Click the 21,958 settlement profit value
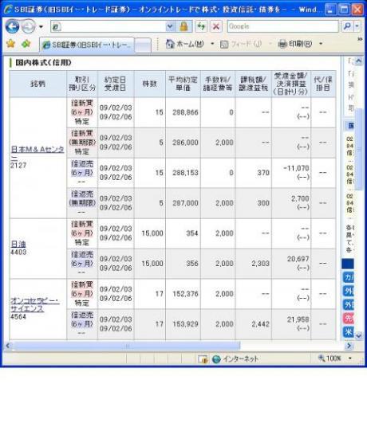 (x=298, y=319)
